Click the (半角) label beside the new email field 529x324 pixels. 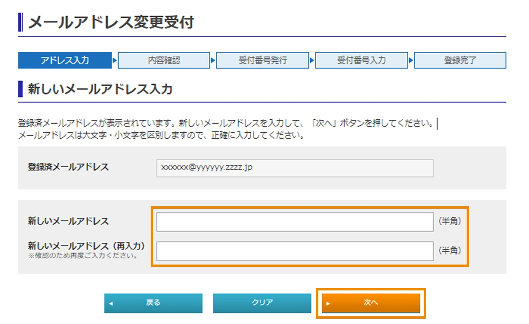[450, 221]
